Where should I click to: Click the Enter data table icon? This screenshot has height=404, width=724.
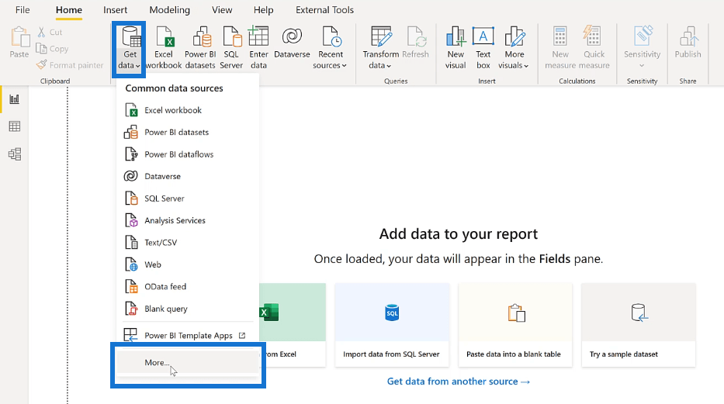coord(258,37)
